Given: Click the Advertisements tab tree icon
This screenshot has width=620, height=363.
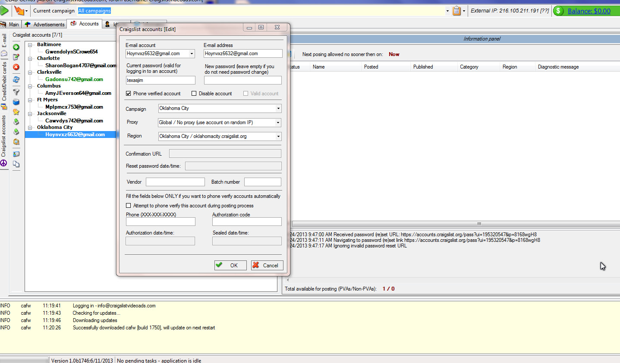Looking at the screenshot, I should (x=28, y=24).
